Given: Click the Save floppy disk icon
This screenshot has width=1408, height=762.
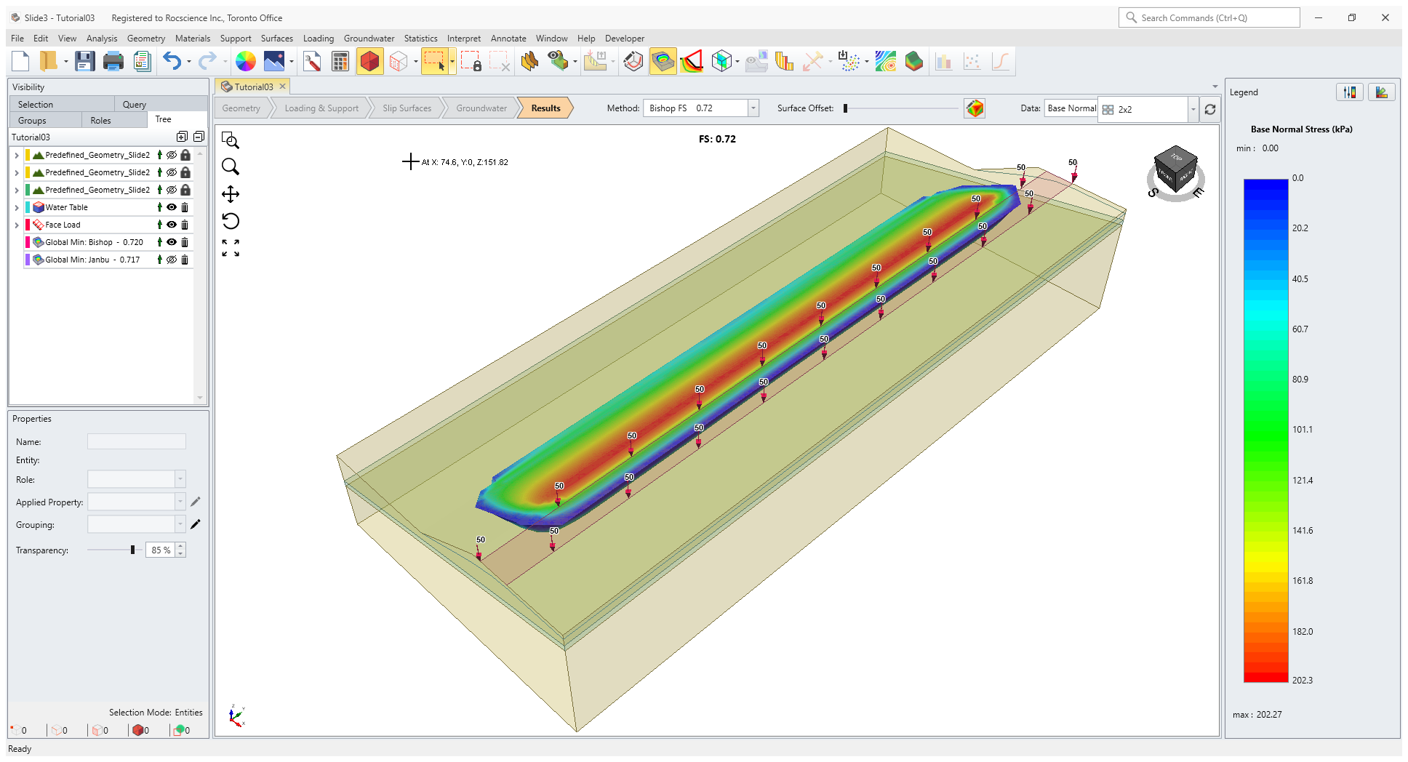Looking at the screenshot, I should (x=85, y=62).
